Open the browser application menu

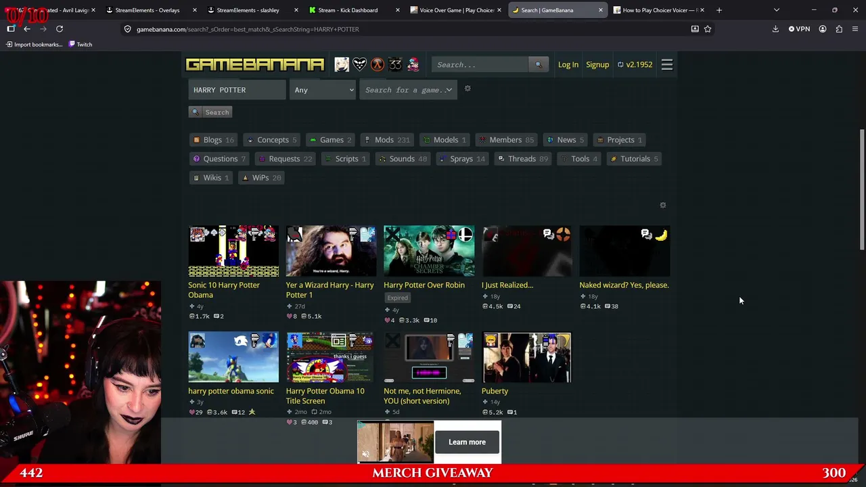tap(855, 29)
